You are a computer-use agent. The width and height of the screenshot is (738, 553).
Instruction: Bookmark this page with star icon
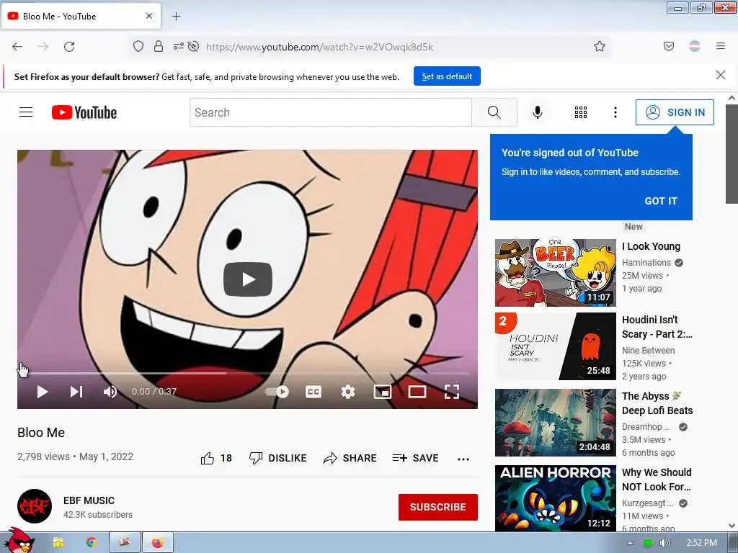[x=599, y=46]
